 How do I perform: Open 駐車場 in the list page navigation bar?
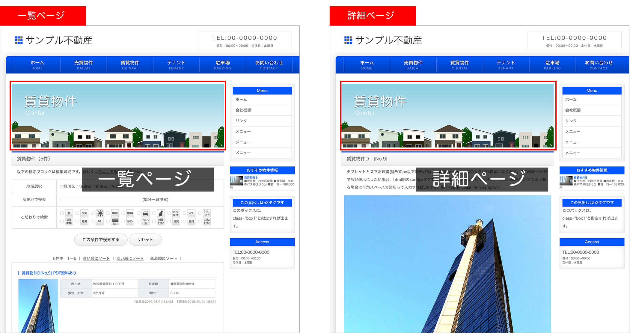coord(223,65)
